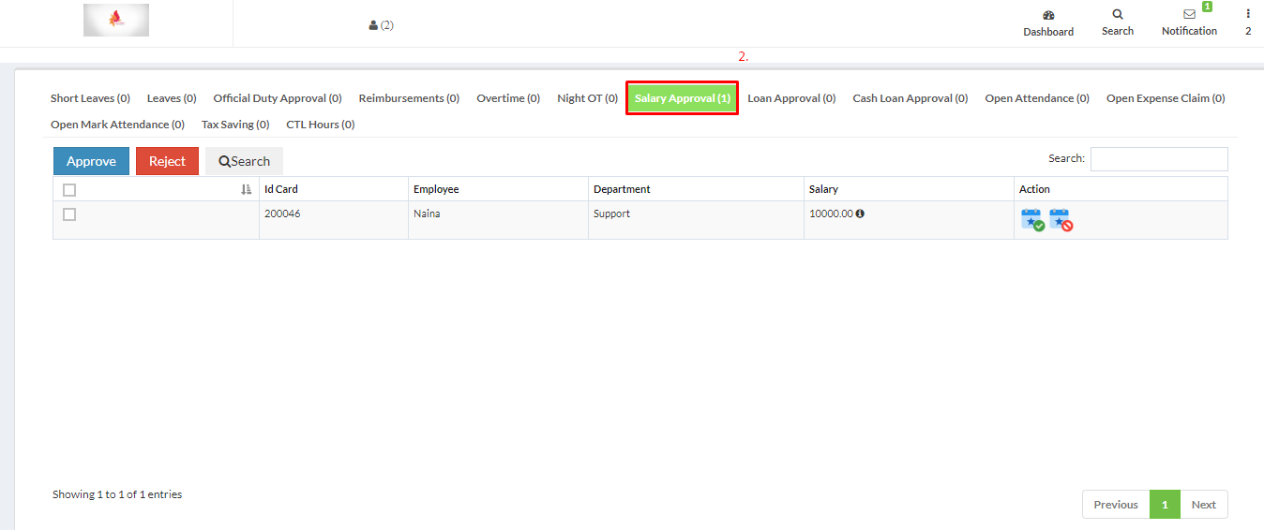This screenshot has width=1264, height=530.
Task: Go to the Previous page
Action: (1116, 505)
